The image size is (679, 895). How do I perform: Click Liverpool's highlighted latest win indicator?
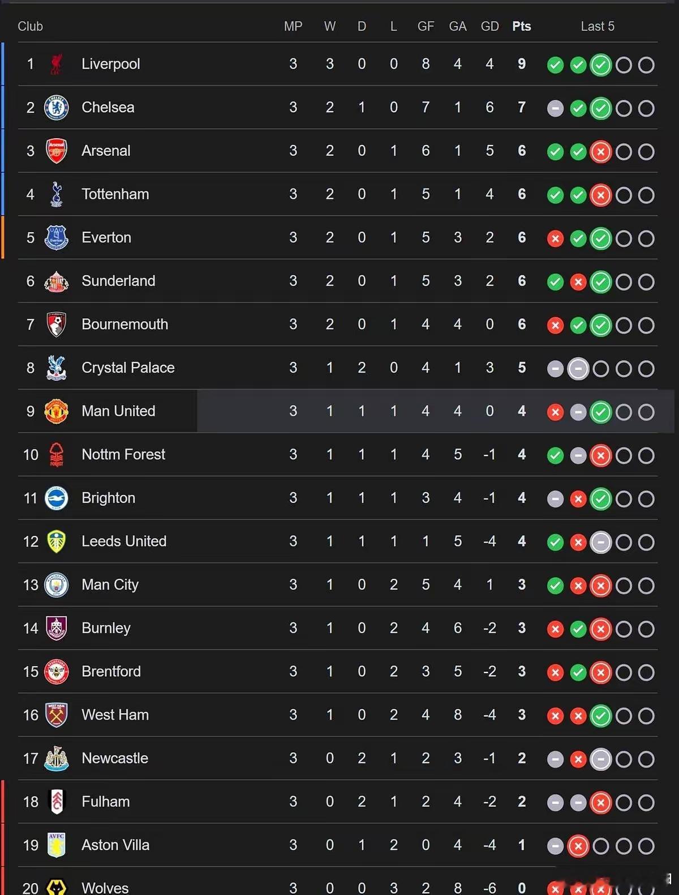[600, 65]
